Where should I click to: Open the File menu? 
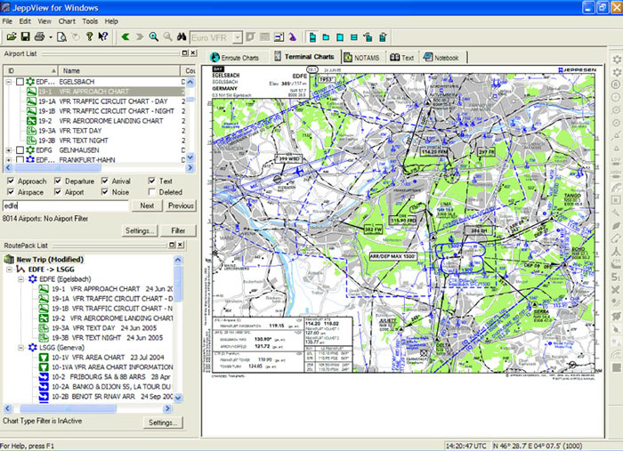(x=7, y=21)
